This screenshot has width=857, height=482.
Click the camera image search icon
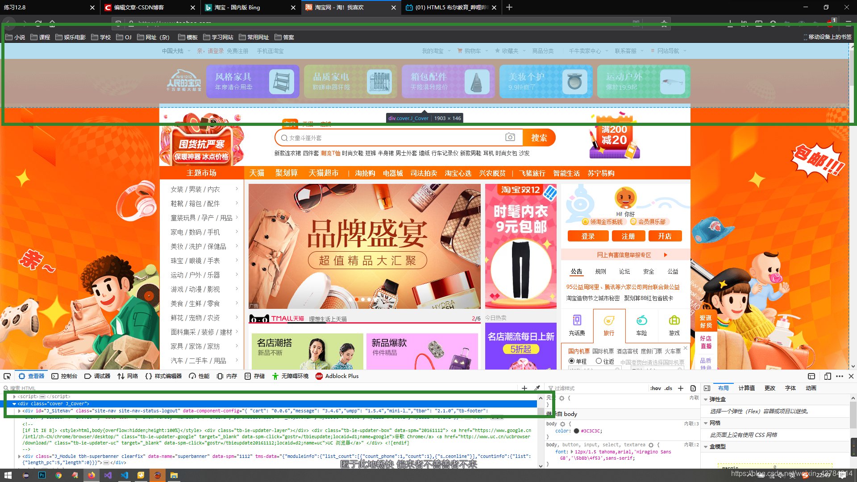(x=510, y=137)
